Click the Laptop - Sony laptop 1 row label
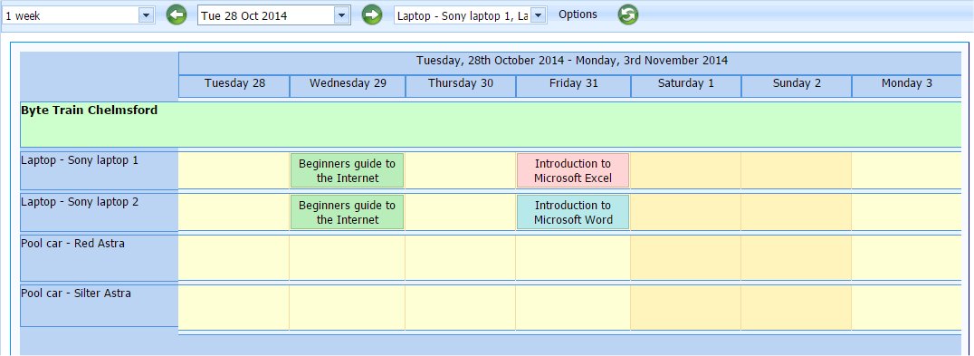974x356 pixels. click(x=80, y=160)
